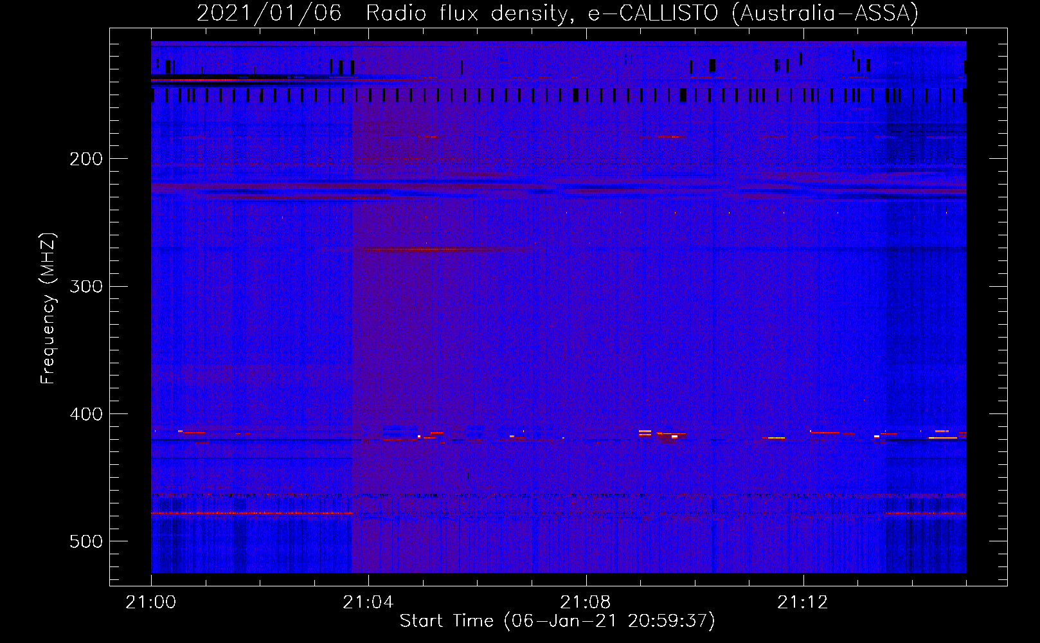This screenshot has width=1040, height=643.
Task: Click the 'Start Time (06-Jan-21 20:59:37)' x-axis label
Action: [x=557, y=621]
